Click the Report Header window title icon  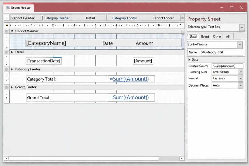(8, 8)
